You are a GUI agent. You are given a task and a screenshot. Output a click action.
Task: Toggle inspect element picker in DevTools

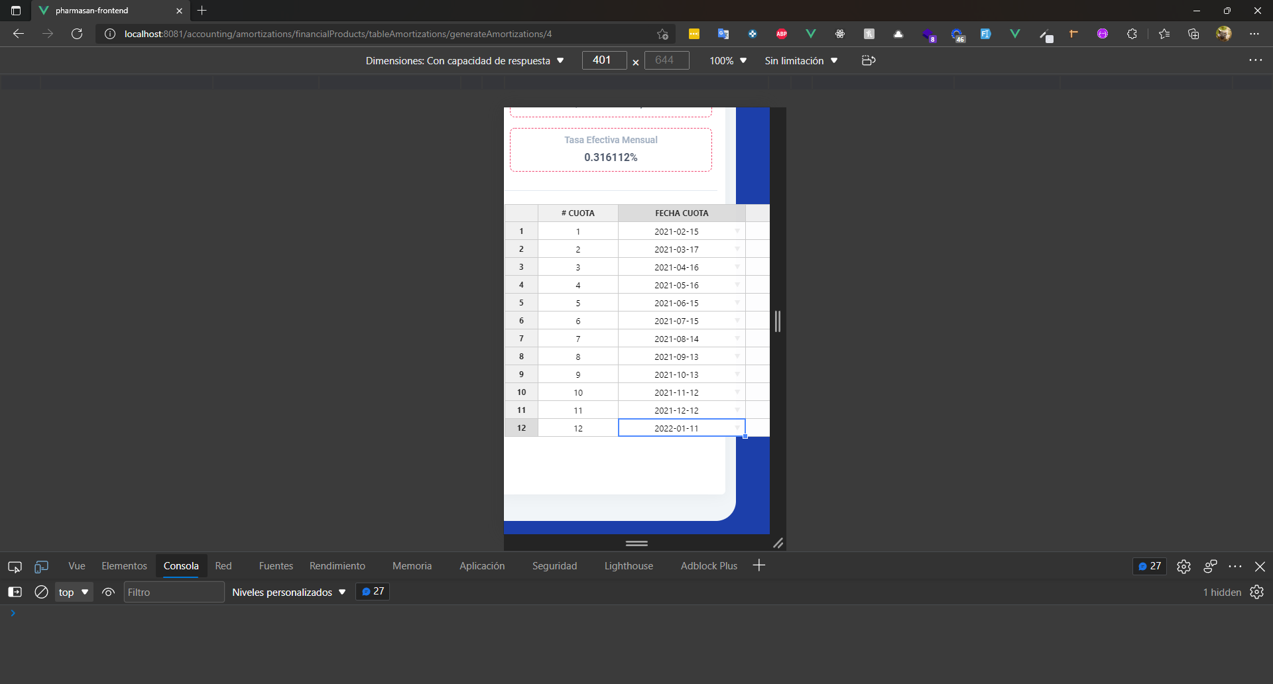coord(15,567)
